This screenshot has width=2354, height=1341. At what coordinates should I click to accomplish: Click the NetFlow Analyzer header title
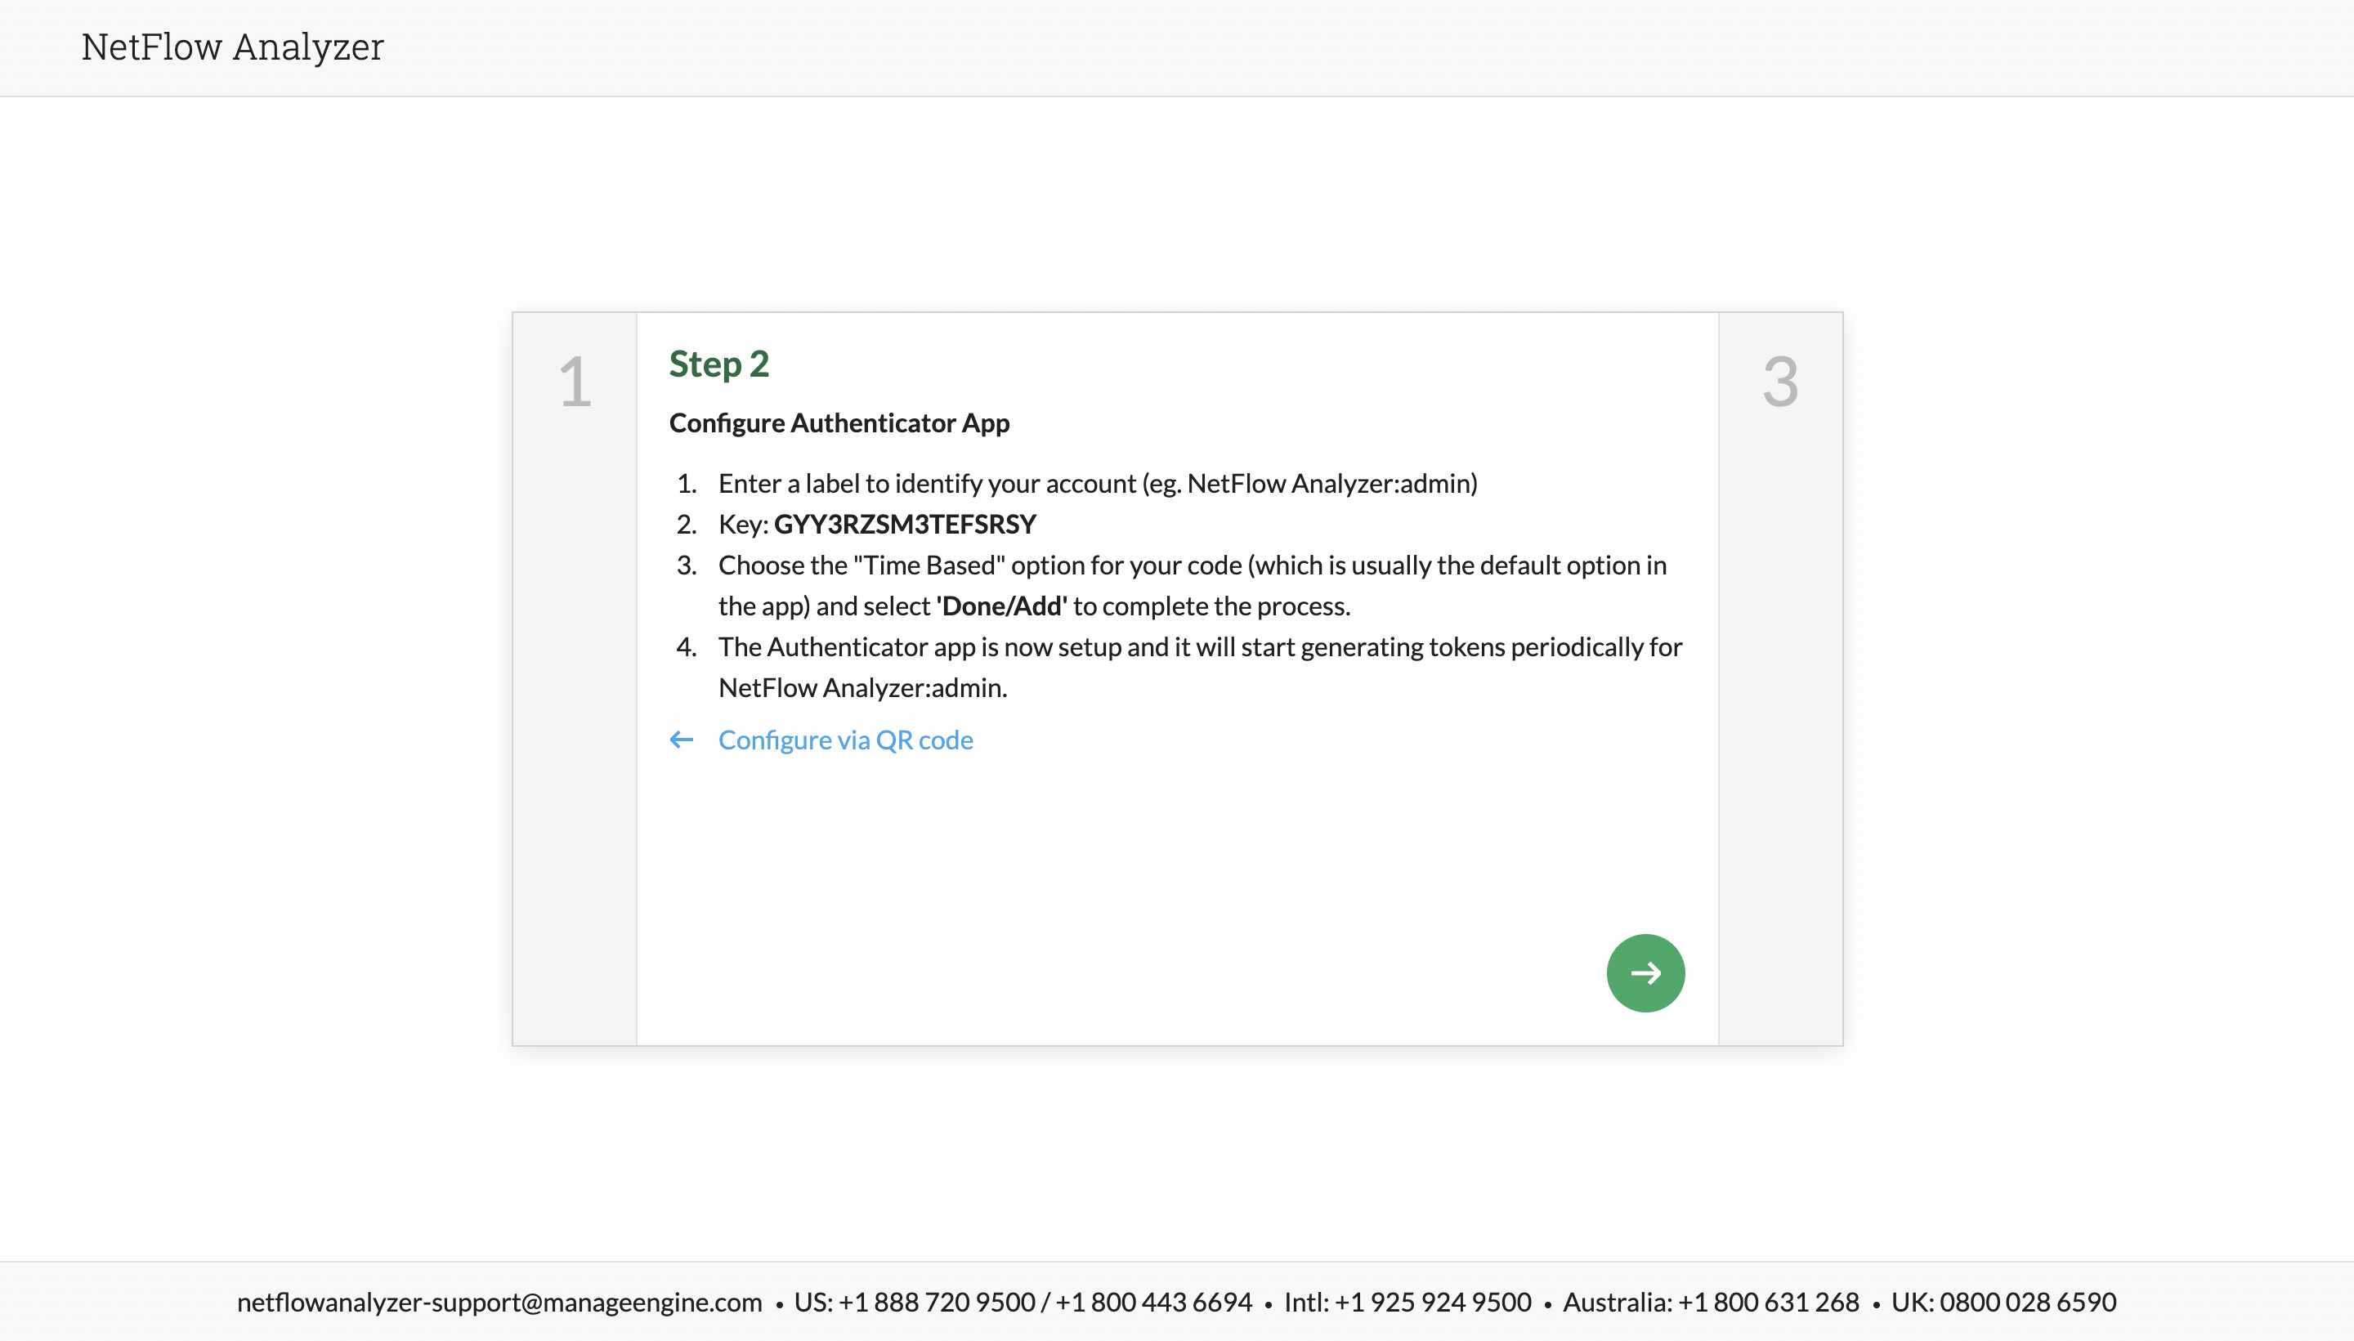tap(232, 47)
